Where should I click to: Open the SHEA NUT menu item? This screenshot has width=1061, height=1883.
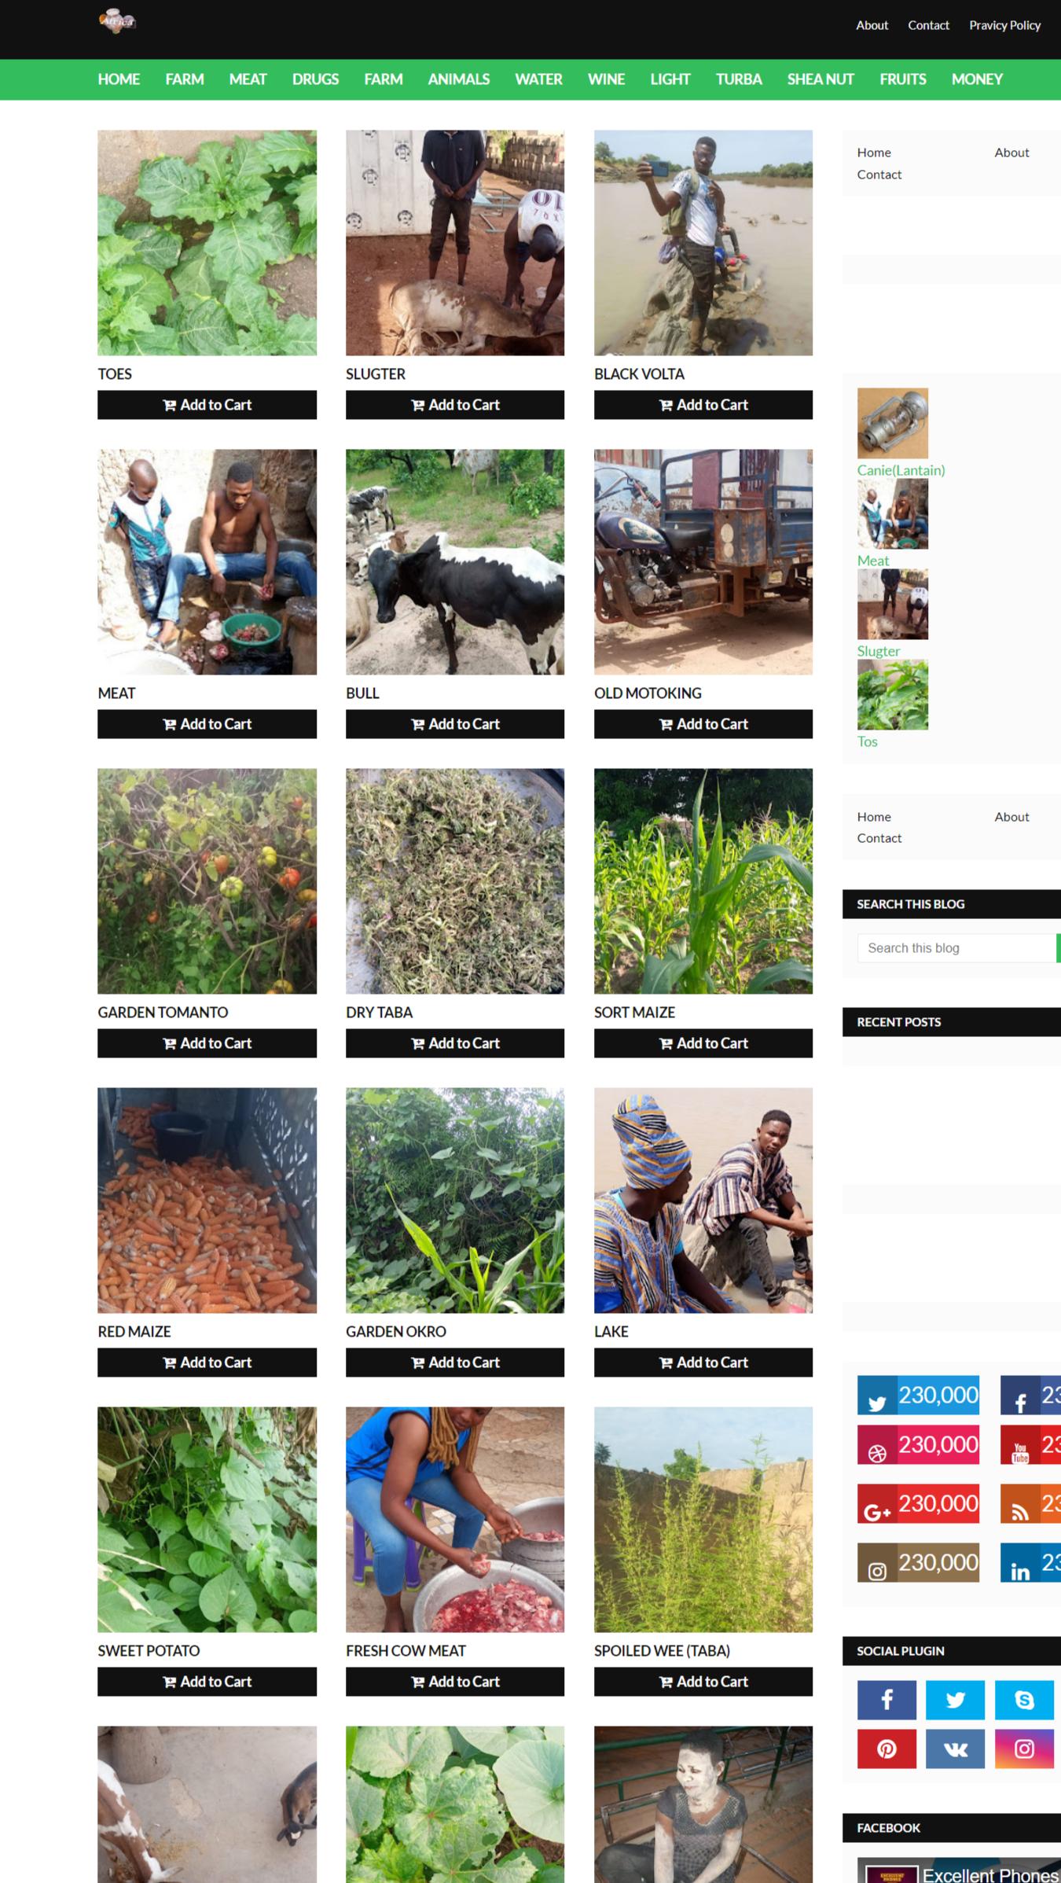(x=821, y=79)
